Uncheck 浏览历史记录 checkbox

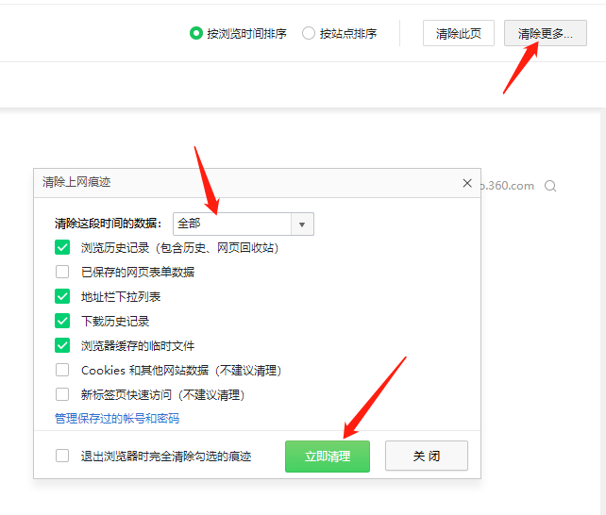62,247
